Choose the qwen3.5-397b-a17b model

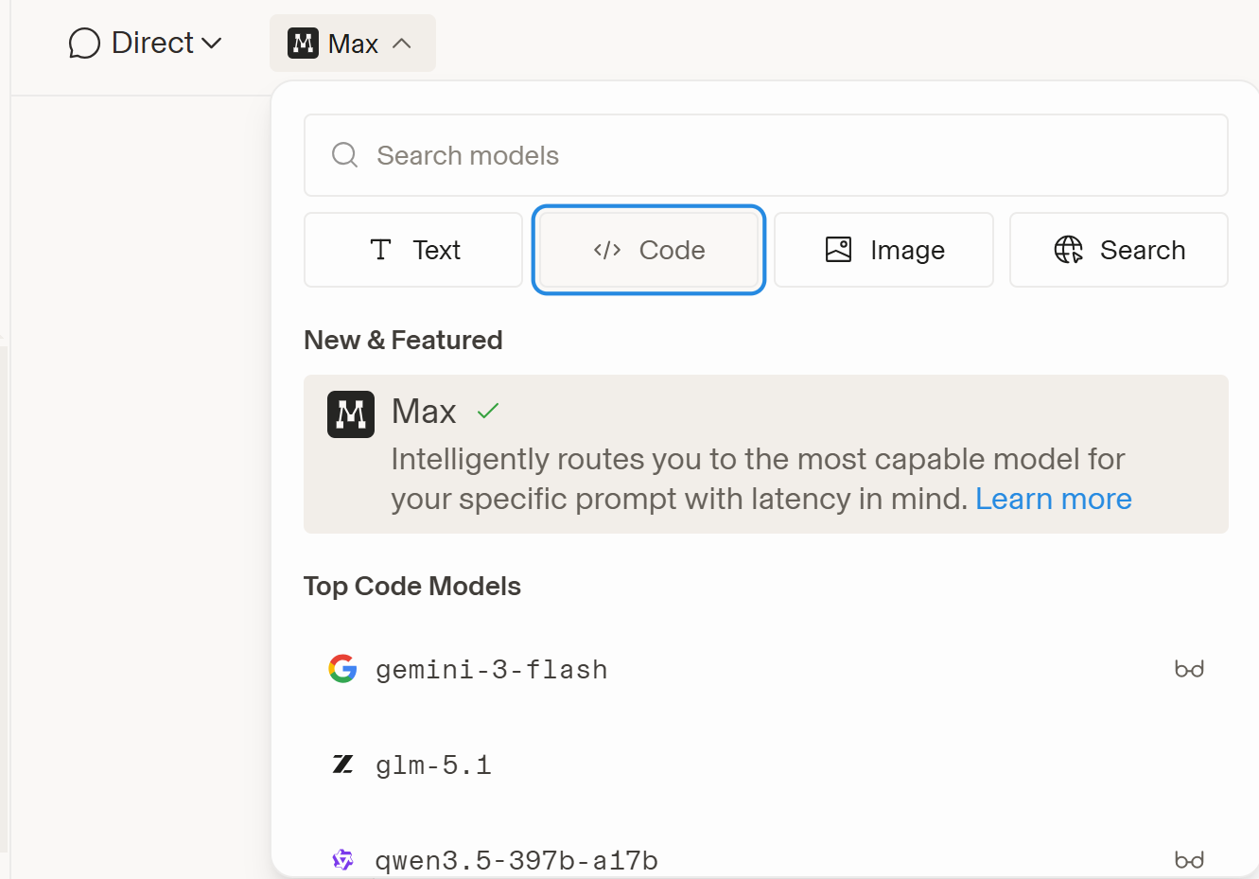coord(766,860)
